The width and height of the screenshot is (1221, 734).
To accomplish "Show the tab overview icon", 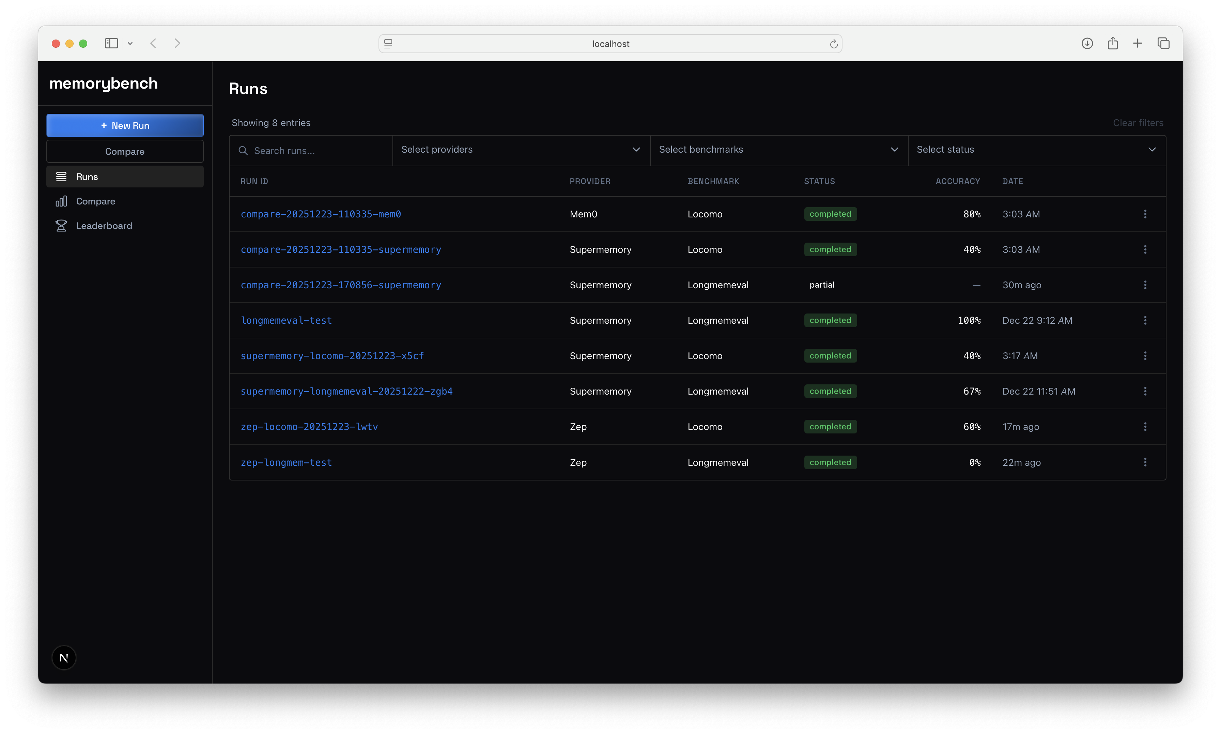I will (1163, 44).
